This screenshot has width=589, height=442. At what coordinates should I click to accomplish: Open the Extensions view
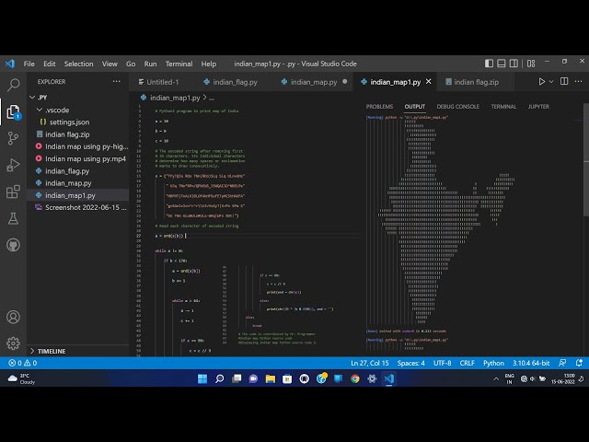click(13, 192)
